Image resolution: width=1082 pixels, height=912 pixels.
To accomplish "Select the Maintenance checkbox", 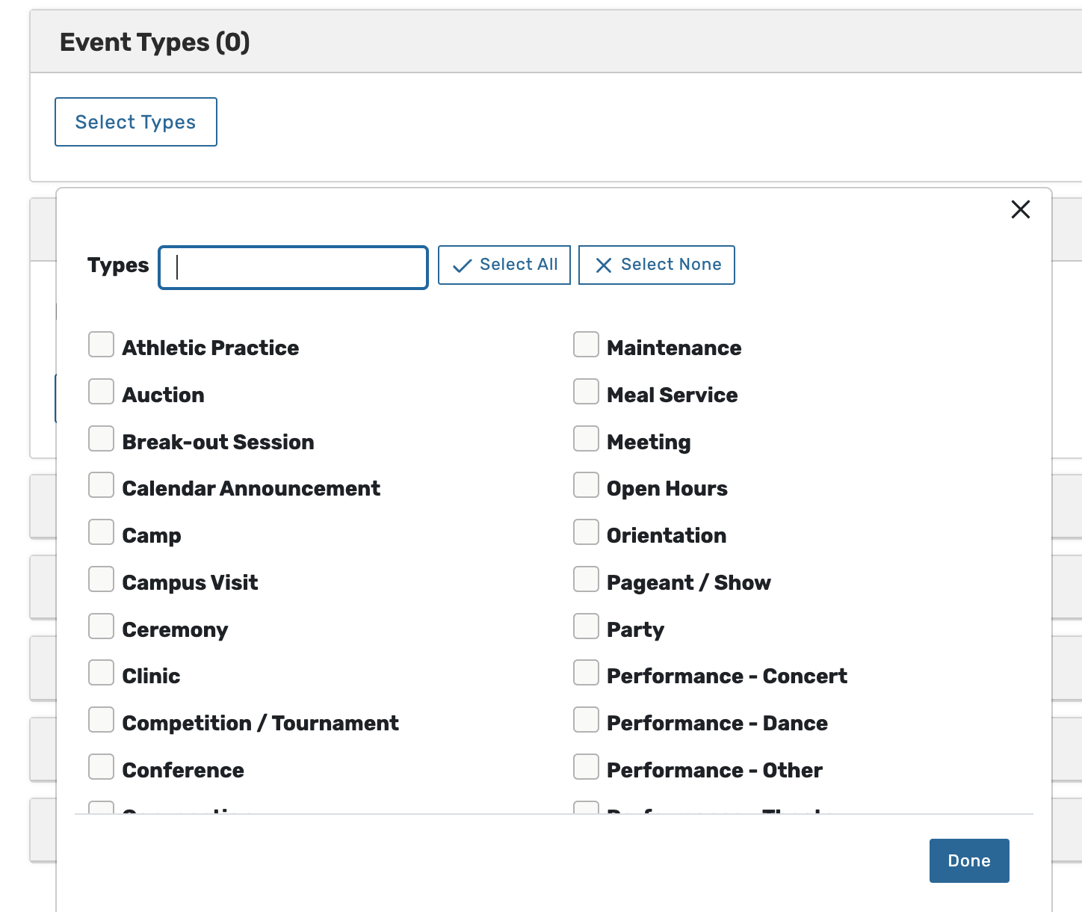I will click(587, 345).
